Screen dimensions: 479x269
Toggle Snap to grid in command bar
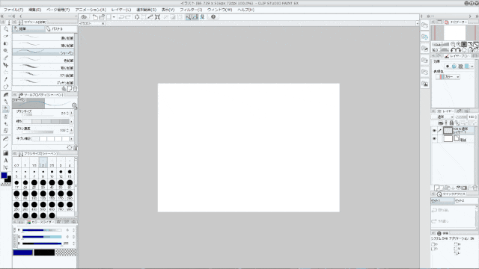point(202,17)
